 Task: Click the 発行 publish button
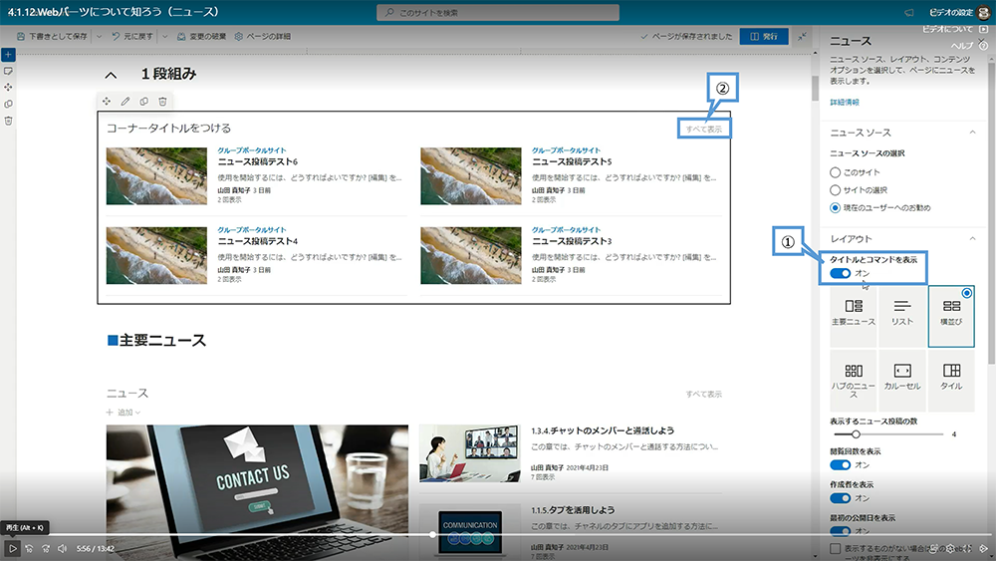coord(762,37)
